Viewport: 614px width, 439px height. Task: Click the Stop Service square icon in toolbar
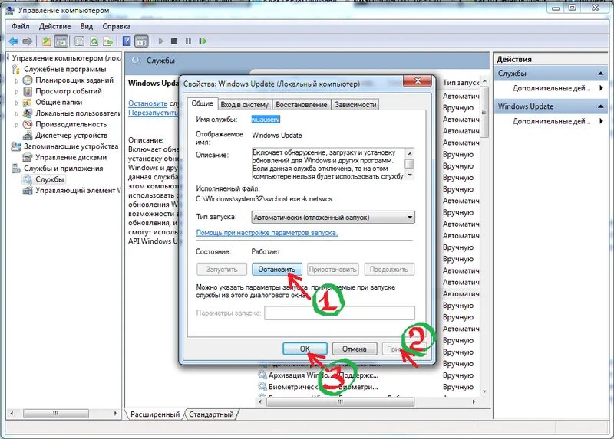(x=174, y=41)
